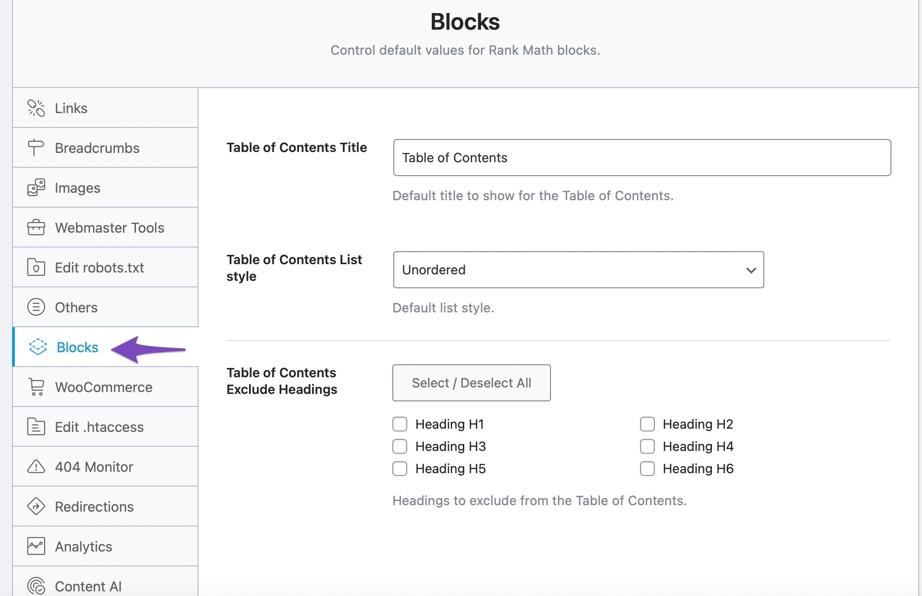The height and width of the screenshot is (596, 922).
Task: Enable Heading H3 exclusion checkbox
Action: [400, 446]
